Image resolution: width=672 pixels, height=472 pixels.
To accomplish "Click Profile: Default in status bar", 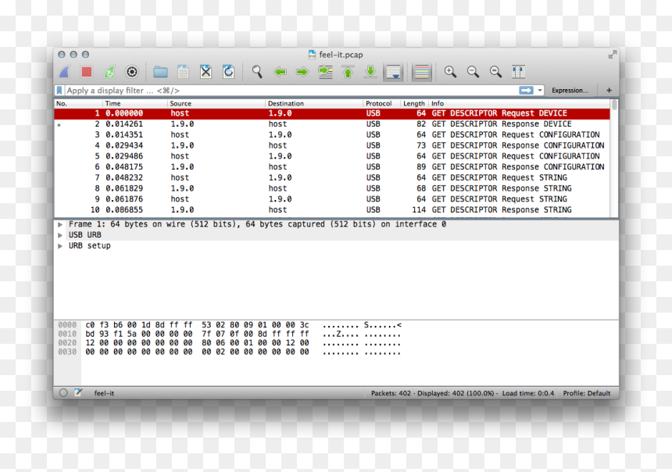I will click(x=587, y=393).
